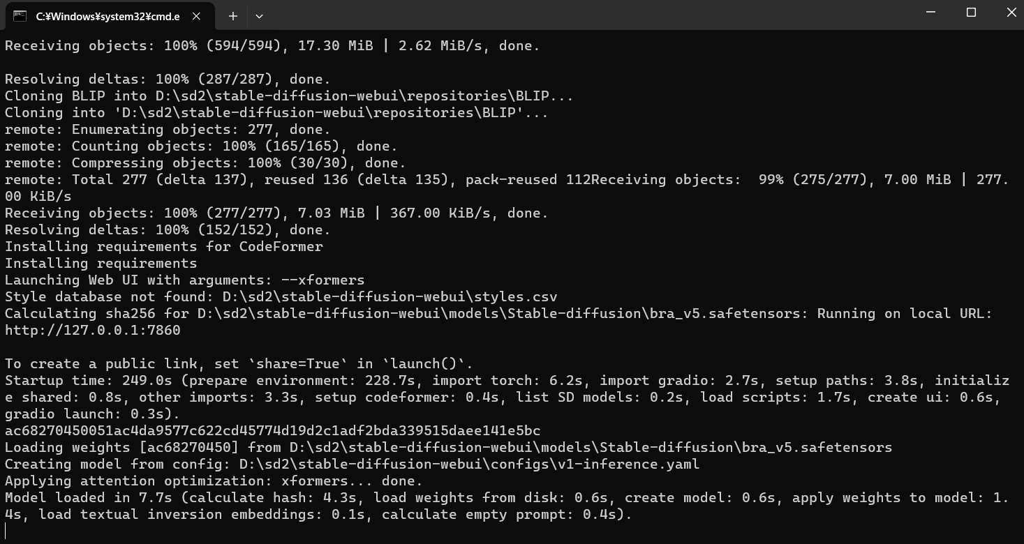This screenshot has height=544, width=1024.
Task: Click the "Startup time: 249.0s" text
Action: [x=89, y=381]
